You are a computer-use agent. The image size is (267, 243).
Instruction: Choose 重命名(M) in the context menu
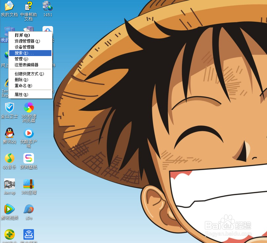(x=30, y=86)
